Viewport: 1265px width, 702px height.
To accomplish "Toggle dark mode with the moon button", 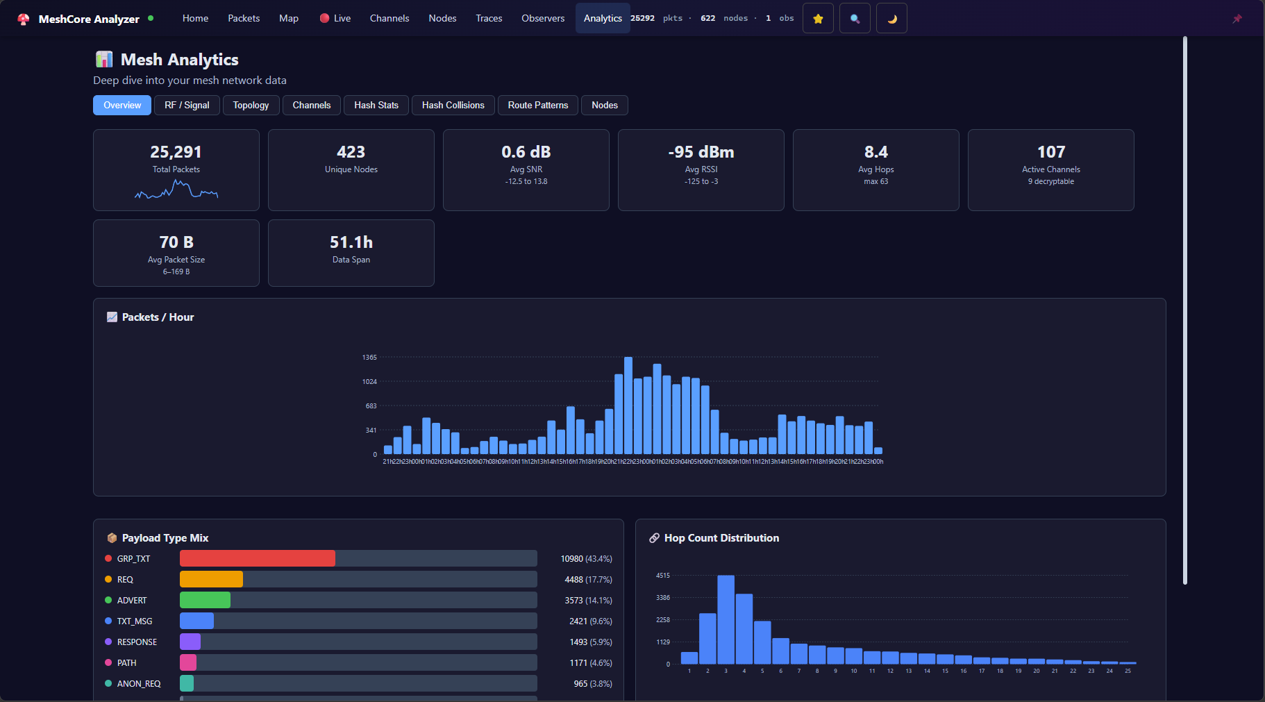I will pyautogui.click(x=891, y=17).
